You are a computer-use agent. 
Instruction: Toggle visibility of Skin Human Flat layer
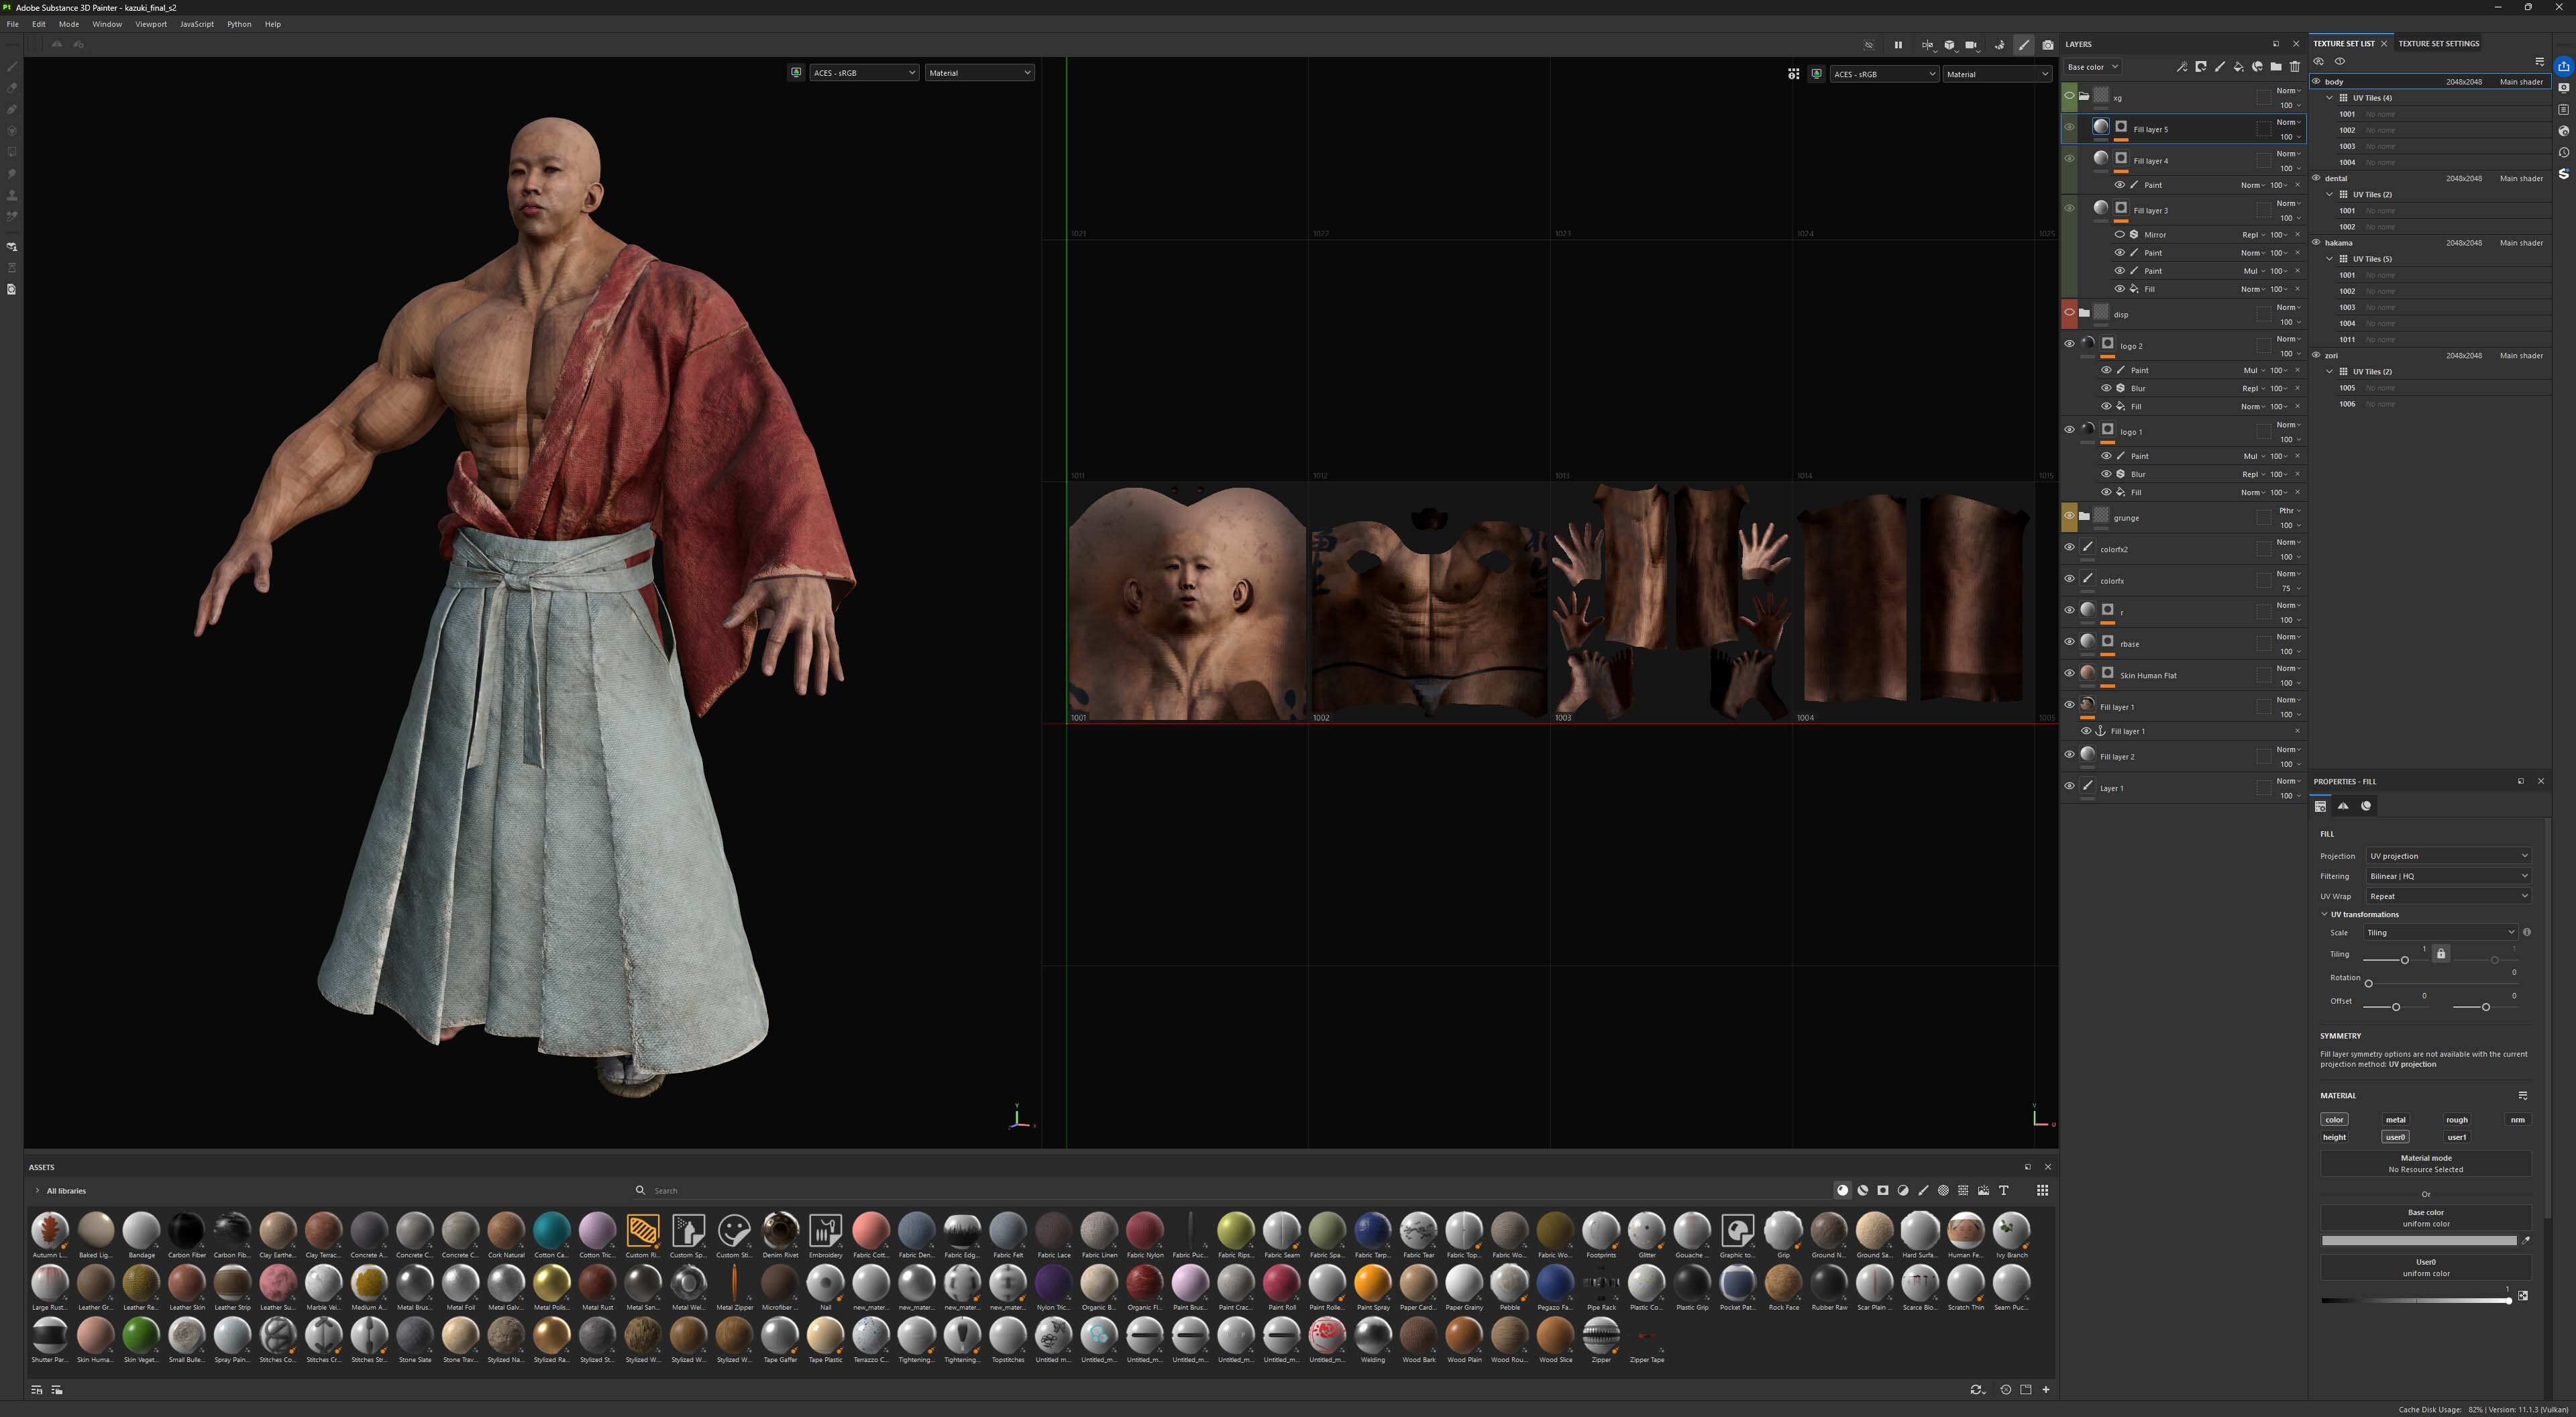pyautogui.click(x=2069, y=674)
